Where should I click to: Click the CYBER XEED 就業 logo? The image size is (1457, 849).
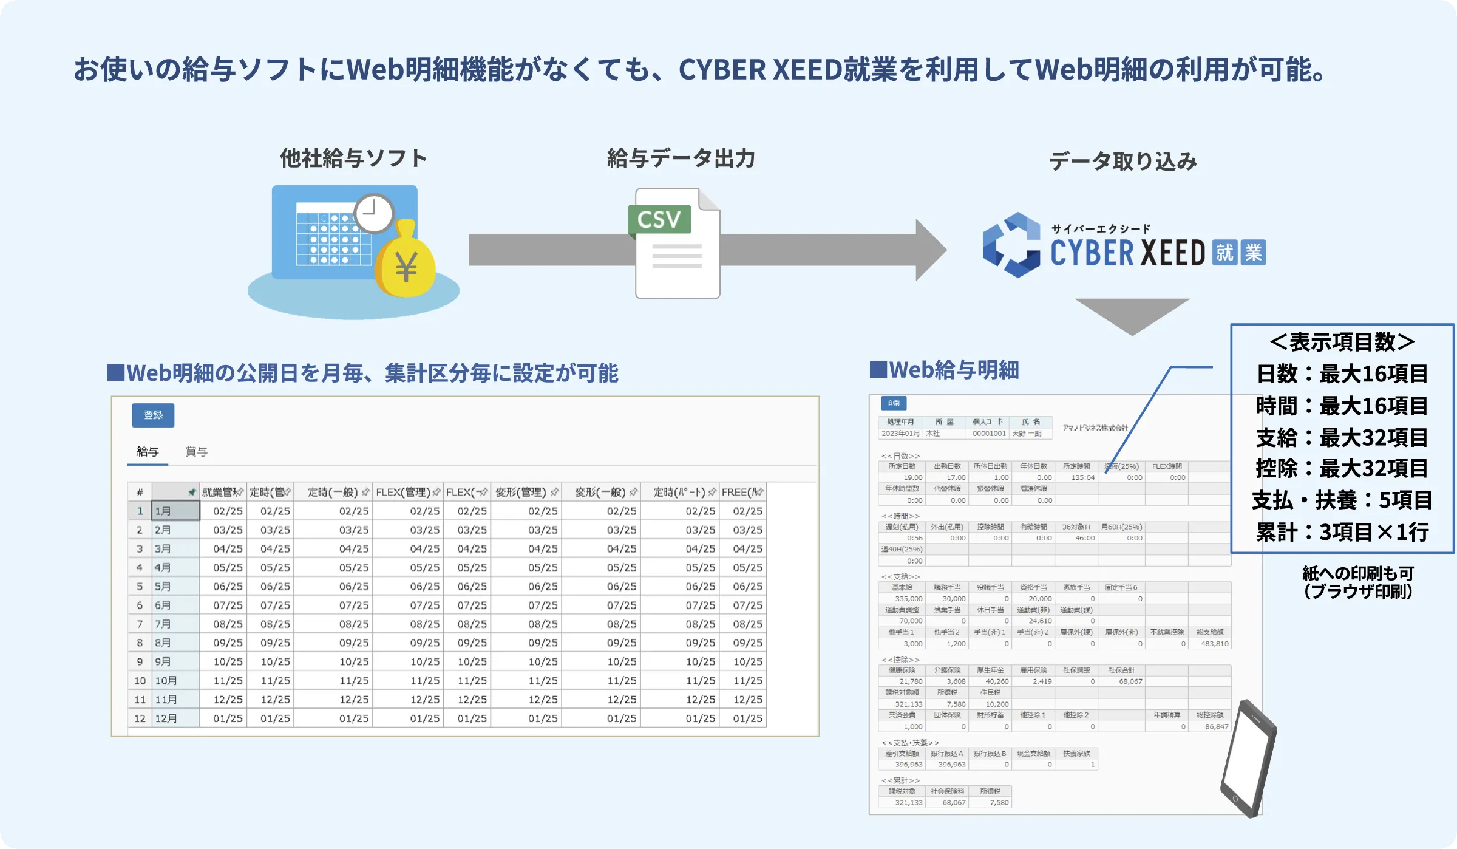click(x=1124, y=245)
